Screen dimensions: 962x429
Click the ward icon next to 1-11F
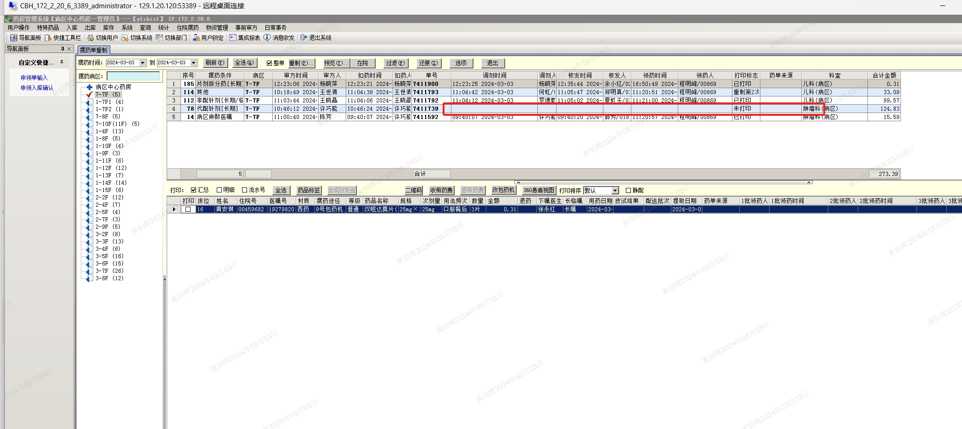(90, 161)
